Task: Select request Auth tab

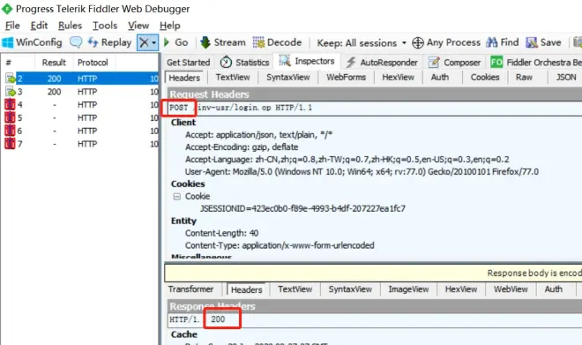Action: [x=440, y=78]
